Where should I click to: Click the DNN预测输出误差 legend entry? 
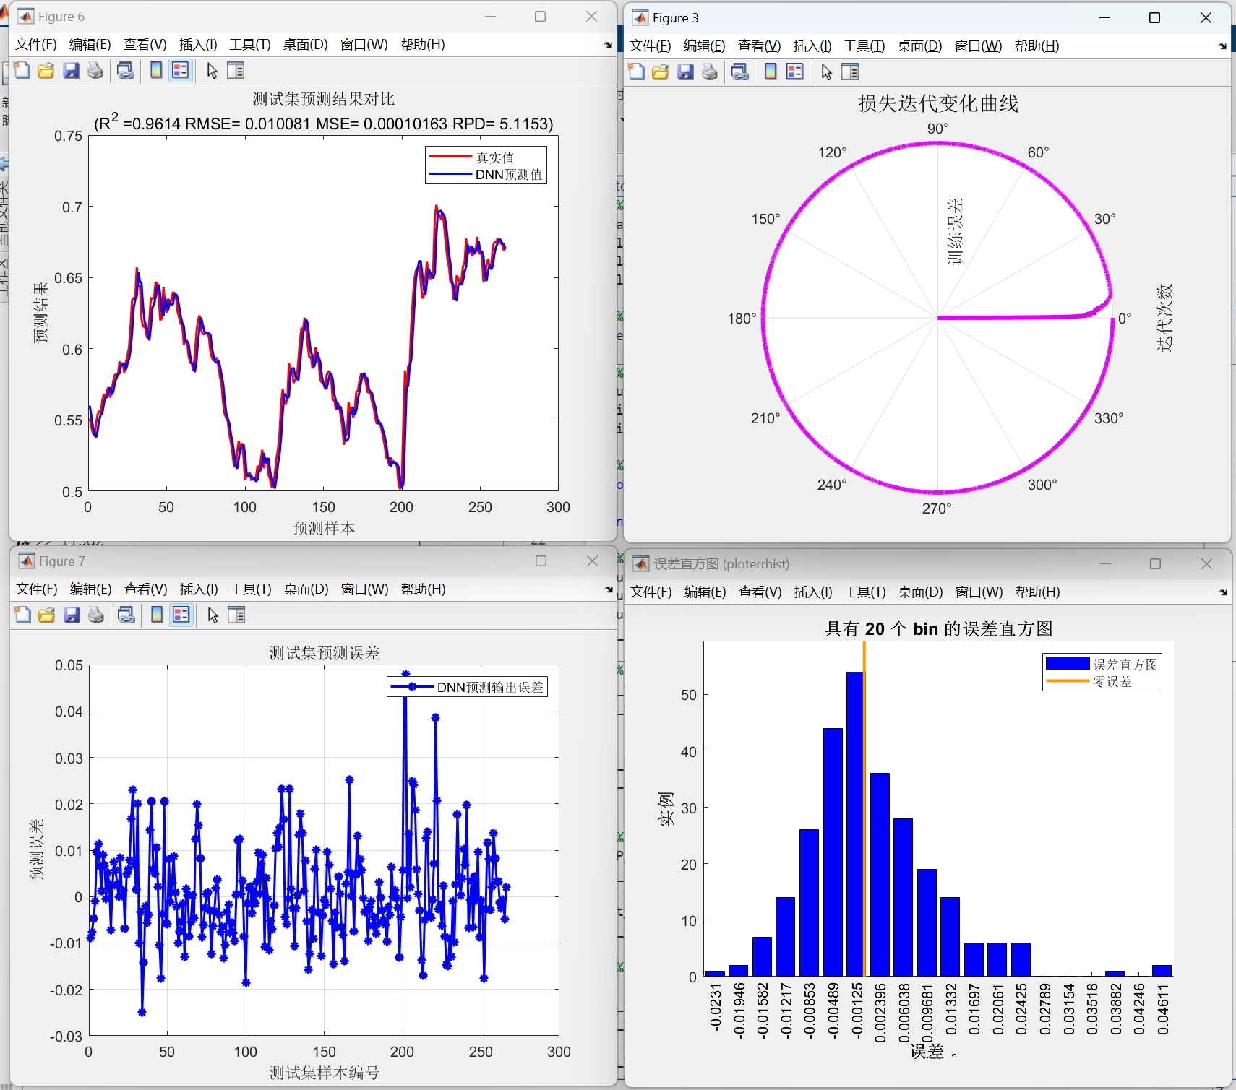click(492, 687)
